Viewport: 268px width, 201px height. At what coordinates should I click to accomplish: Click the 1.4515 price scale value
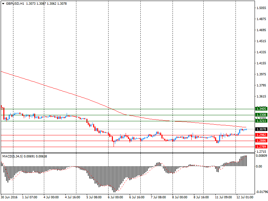click(x=261, y=41)
